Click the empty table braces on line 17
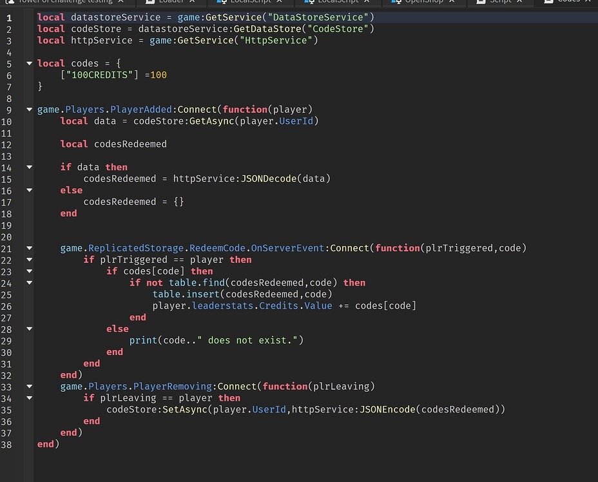This screenshot has width=598, height=482. point(178,201)
